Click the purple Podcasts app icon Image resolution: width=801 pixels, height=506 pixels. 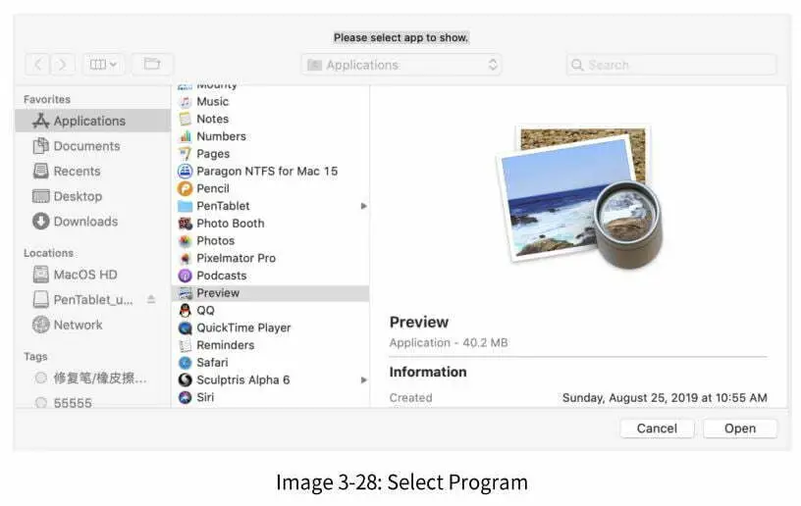185,276
